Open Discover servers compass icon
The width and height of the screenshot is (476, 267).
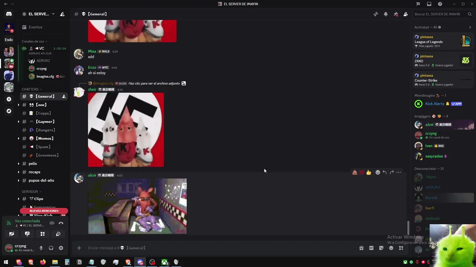[x=9, y=111]
